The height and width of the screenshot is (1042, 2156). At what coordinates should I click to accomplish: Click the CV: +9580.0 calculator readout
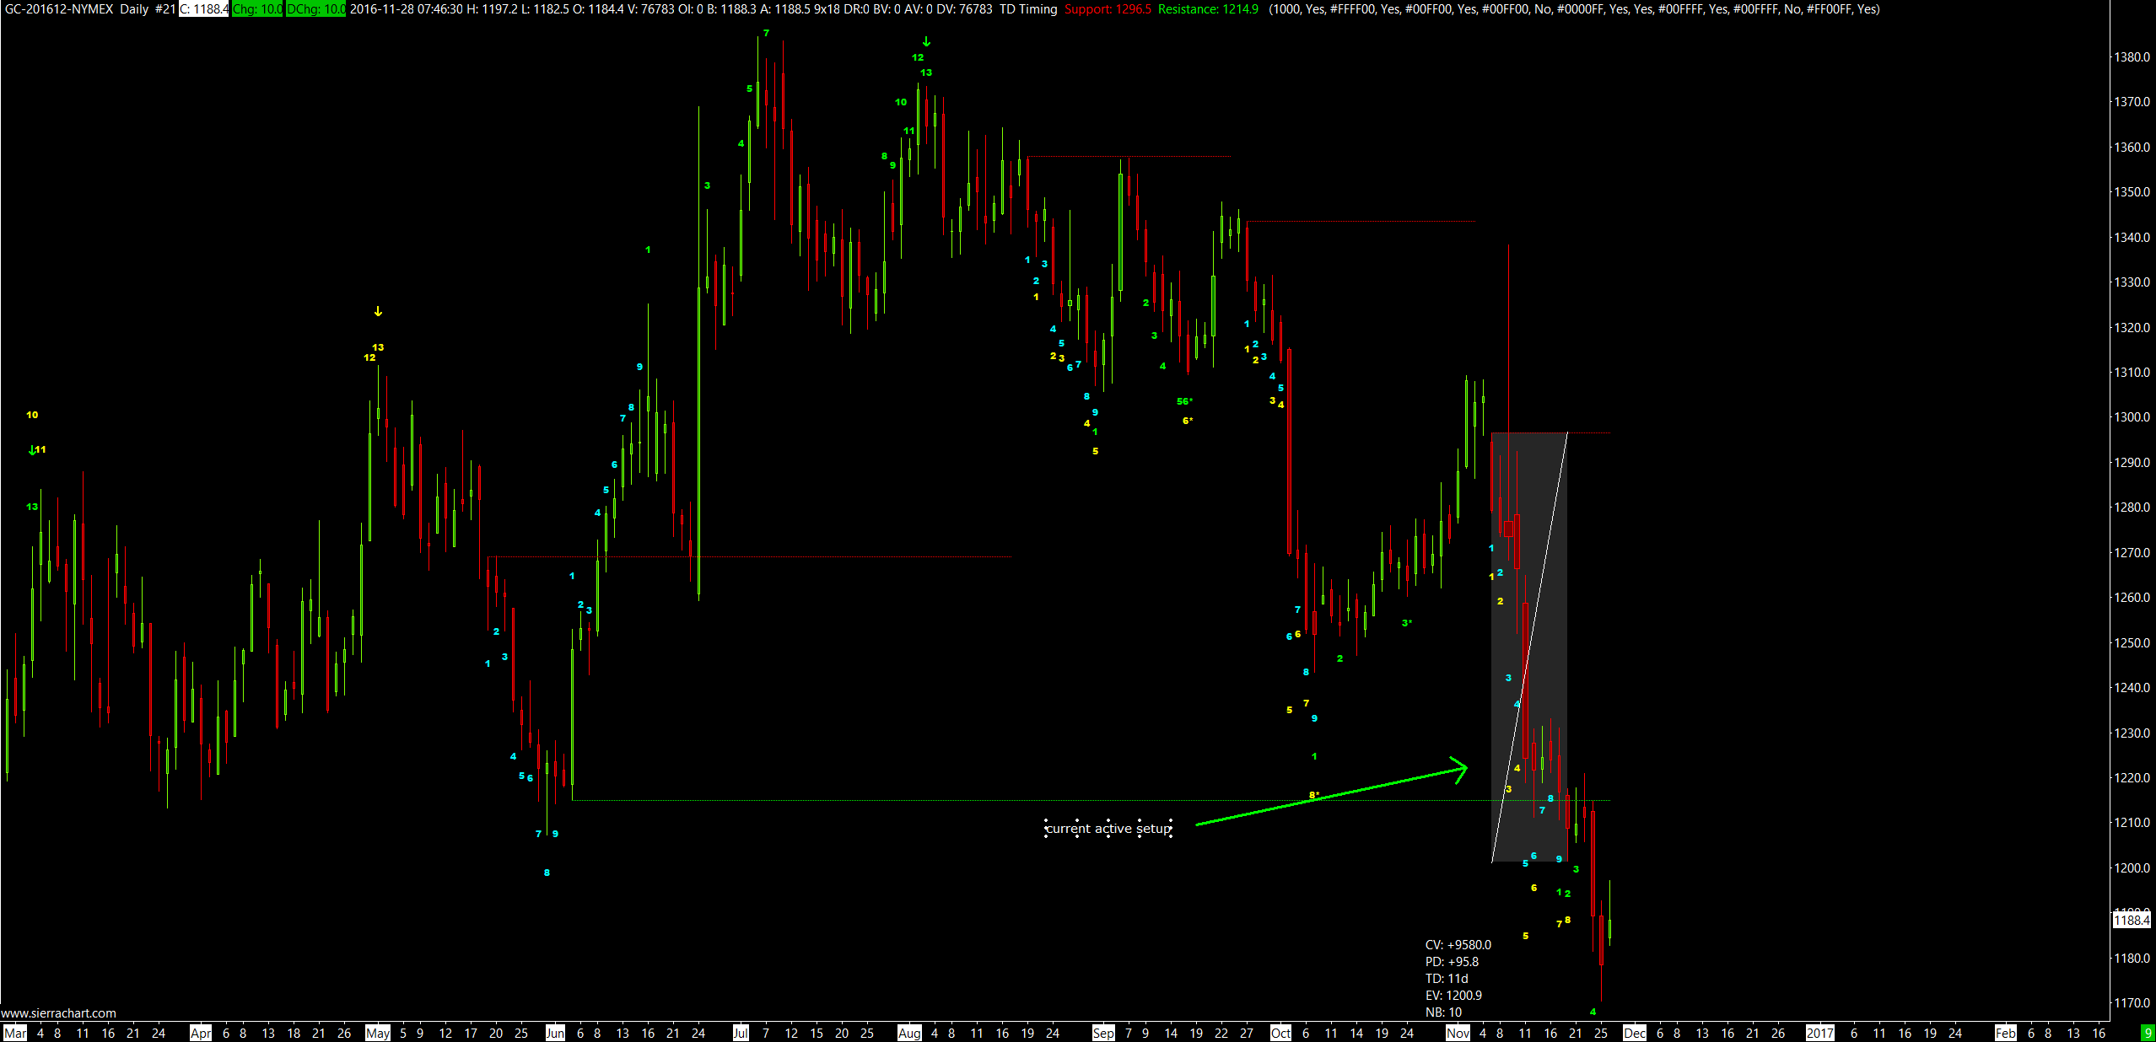coord(1458,945)
